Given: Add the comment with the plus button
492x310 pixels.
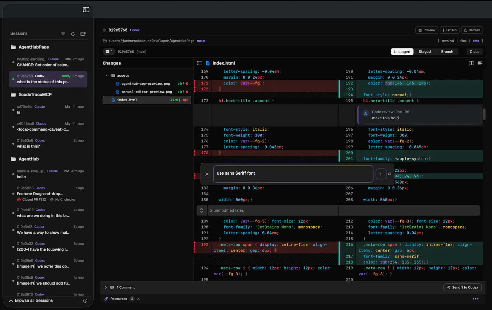Looking at the screenshot, I should point(381,174).
